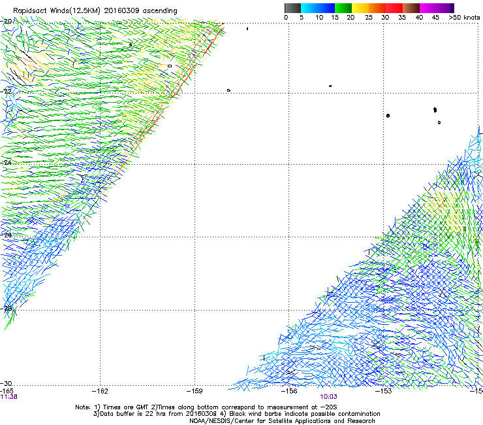Click the '-30' latitude axis label
Image resolution: width=483 pixels, height=425 pixels.
point(6,383)
